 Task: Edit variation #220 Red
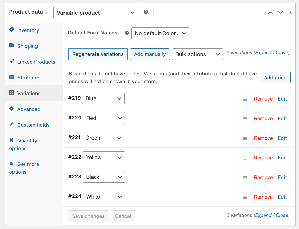point(282,118)
